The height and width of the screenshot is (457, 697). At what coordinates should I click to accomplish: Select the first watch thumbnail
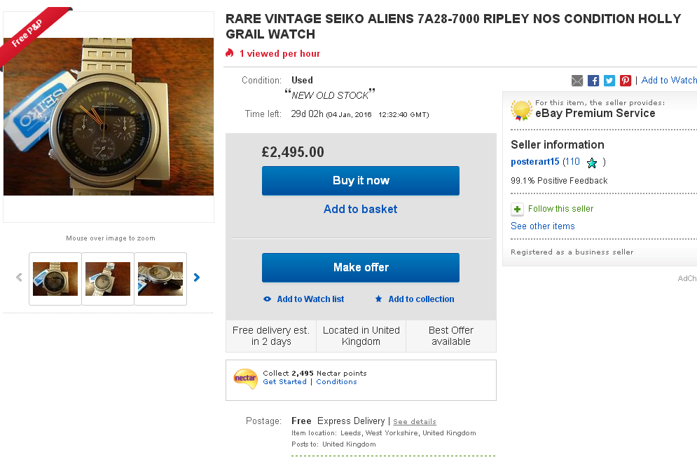pos(55,279)
